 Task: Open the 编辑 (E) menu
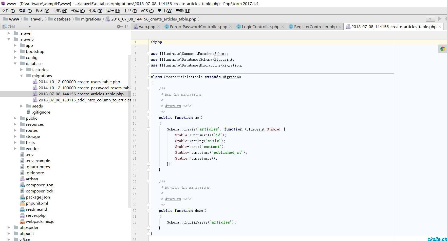pos(25,11)
